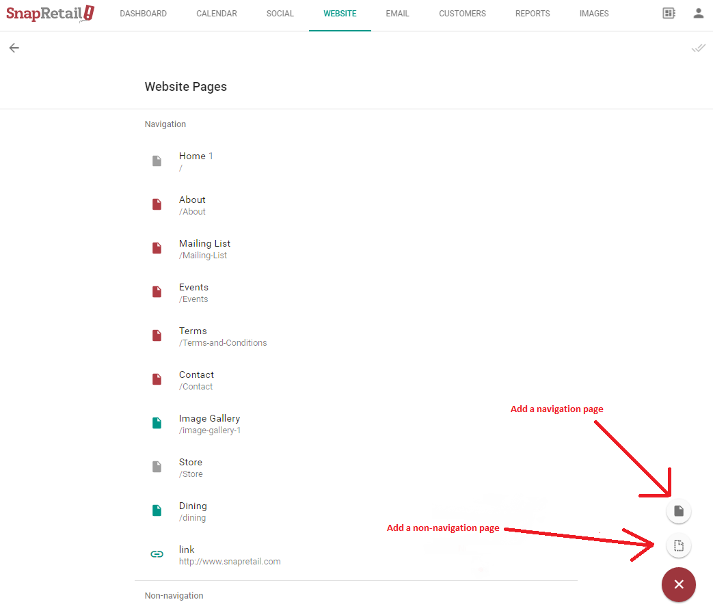Viewport: 713px width, 615px height.
Task: Click the Contact page file icon
Action: 157,379
